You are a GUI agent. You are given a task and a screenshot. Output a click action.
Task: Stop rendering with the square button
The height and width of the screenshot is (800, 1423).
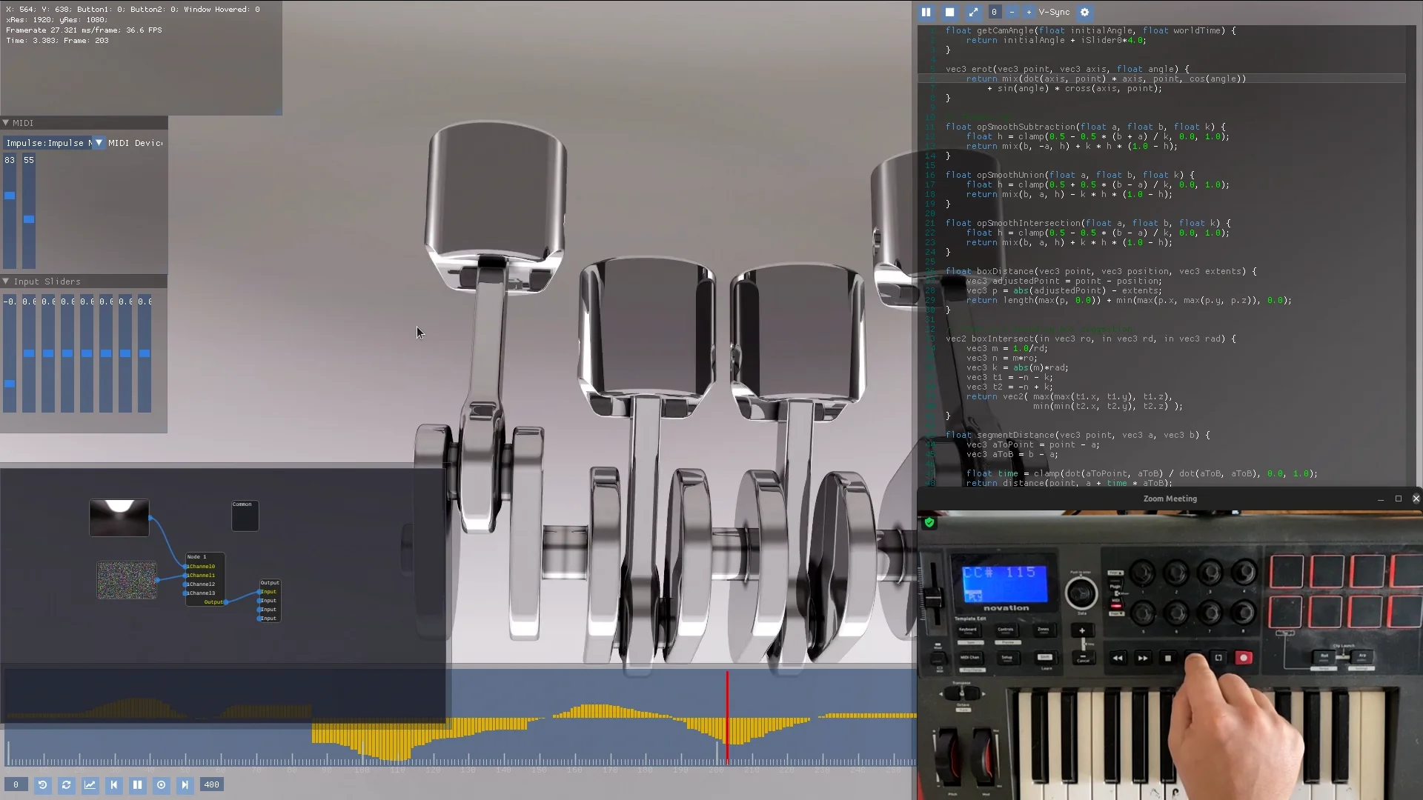coord(949,12)
